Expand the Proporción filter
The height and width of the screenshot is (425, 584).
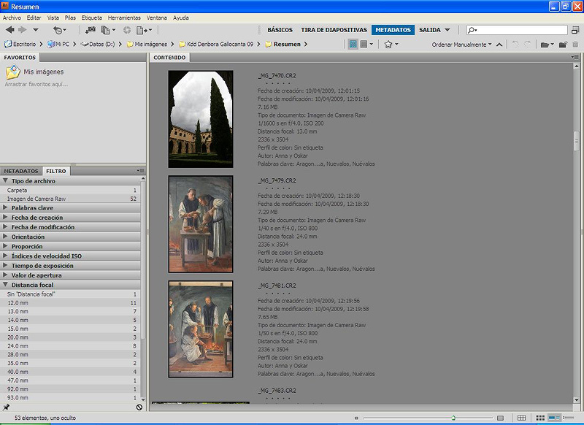point(5,246)
